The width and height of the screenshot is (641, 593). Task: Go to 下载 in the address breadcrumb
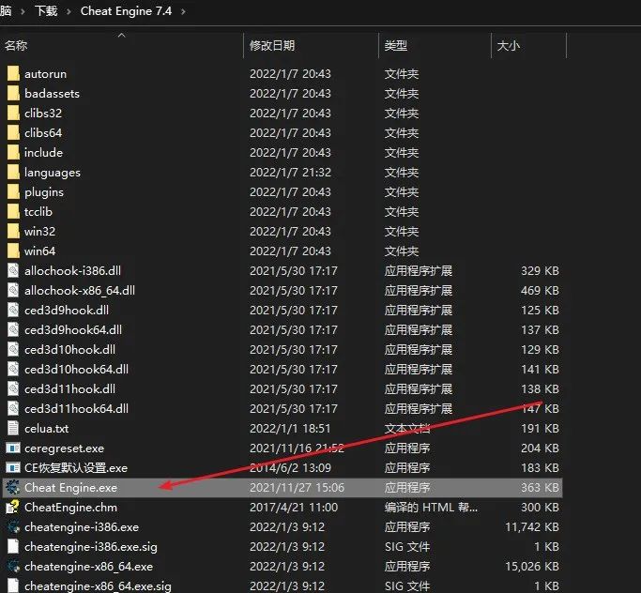click(46, 11)
